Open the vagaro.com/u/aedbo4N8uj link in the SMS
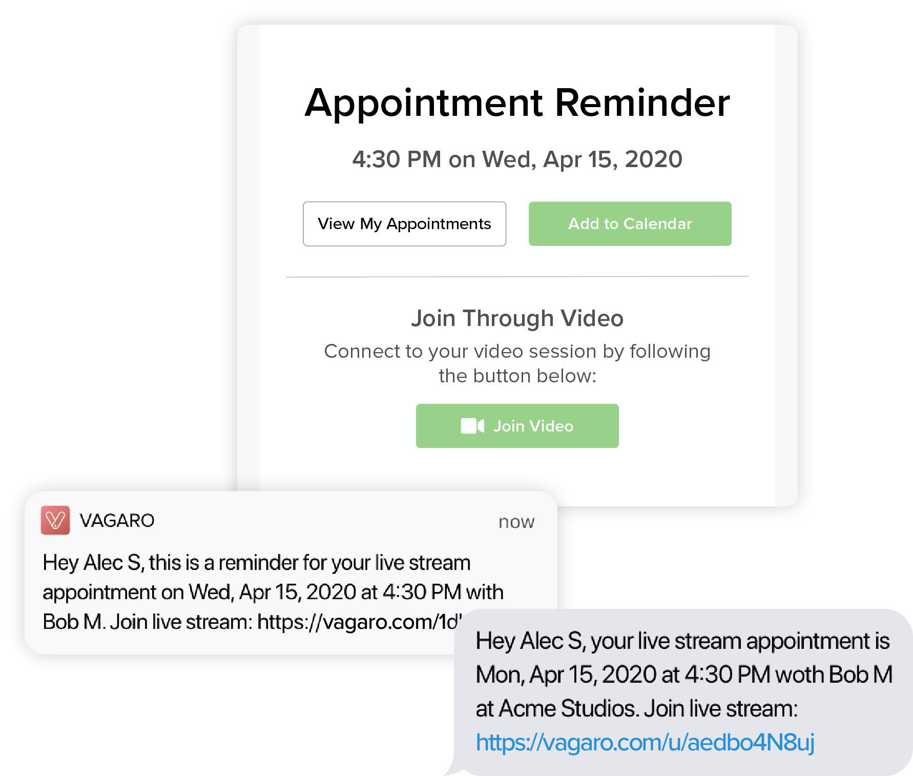This screenshot has height=776, width=913. (645, 742)
